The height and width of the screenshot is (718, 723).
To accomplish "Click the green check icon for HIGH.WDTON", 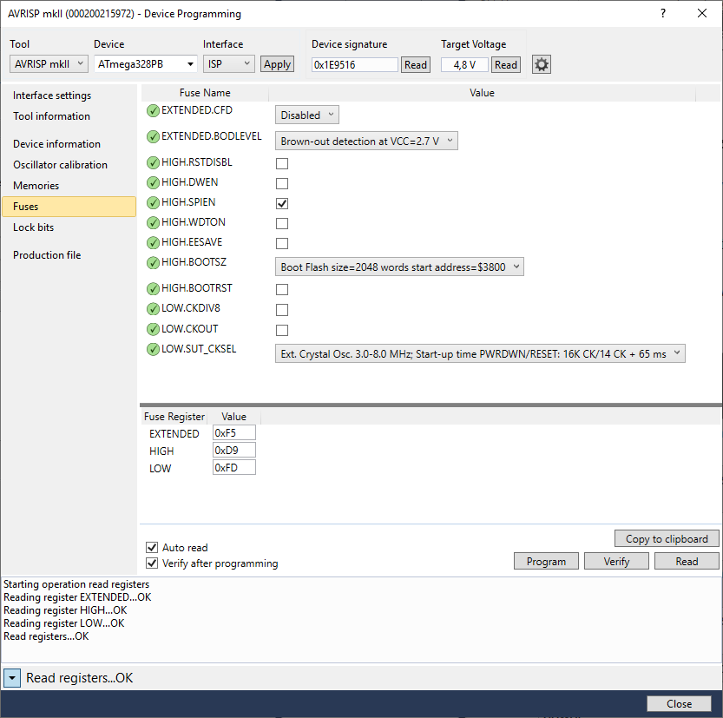I will point(153,223).
